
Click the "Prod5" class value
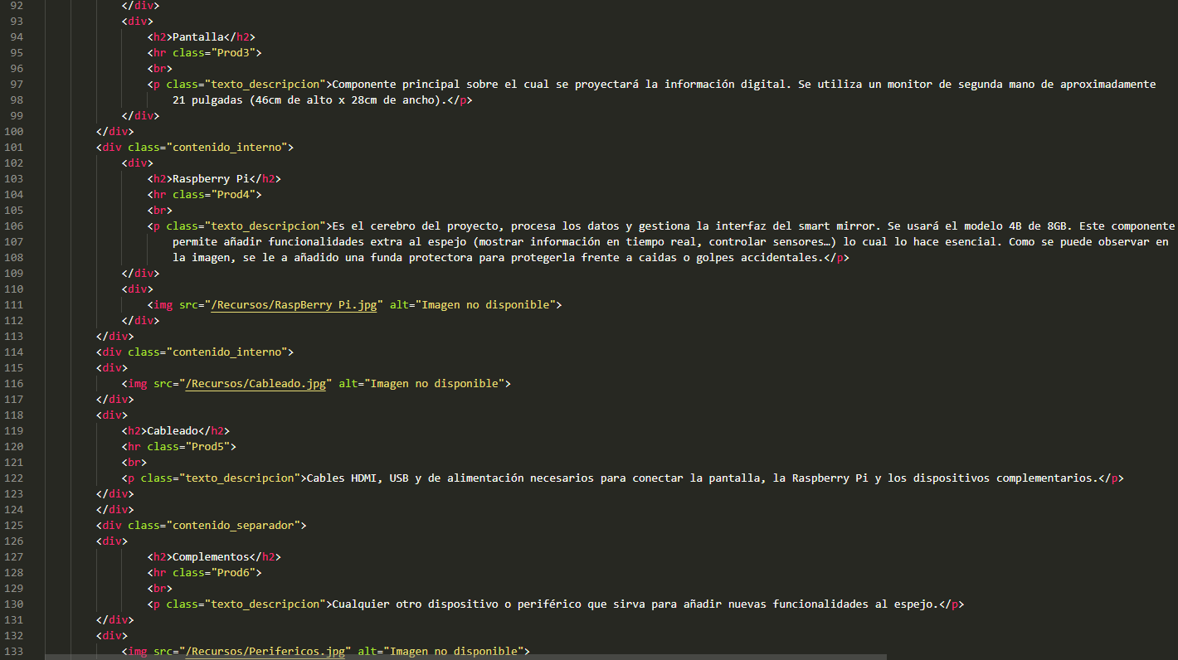pyautogui.click(x=207, y=447)
